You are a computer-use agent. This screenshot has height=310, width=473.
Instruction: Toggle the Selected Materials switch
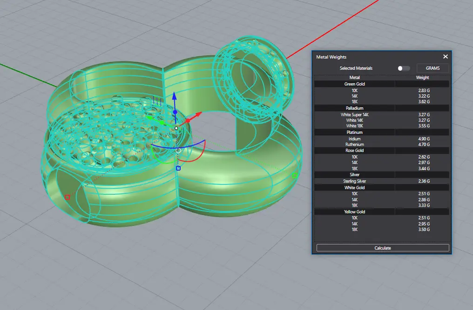pos(403,68)
